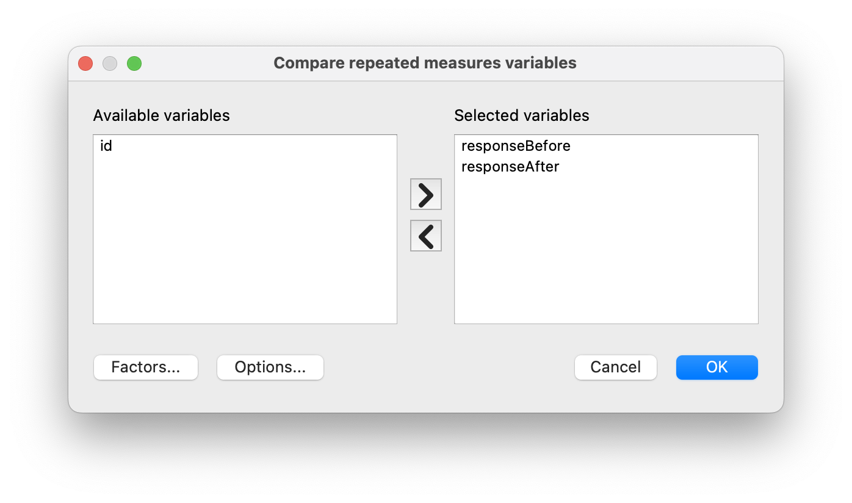Click the right arrow to move variables
The image size is (852, 503).
(x=425, y=194)
